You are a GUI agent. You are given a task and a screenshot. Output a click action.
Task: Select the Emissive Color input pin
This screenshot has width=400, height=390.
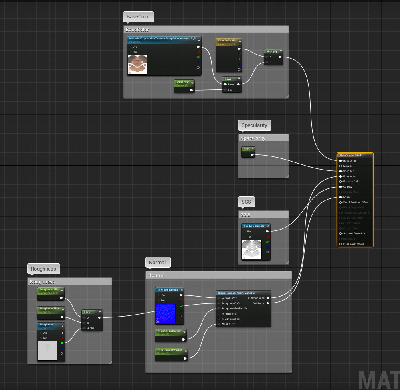click(x=341, y=182)
